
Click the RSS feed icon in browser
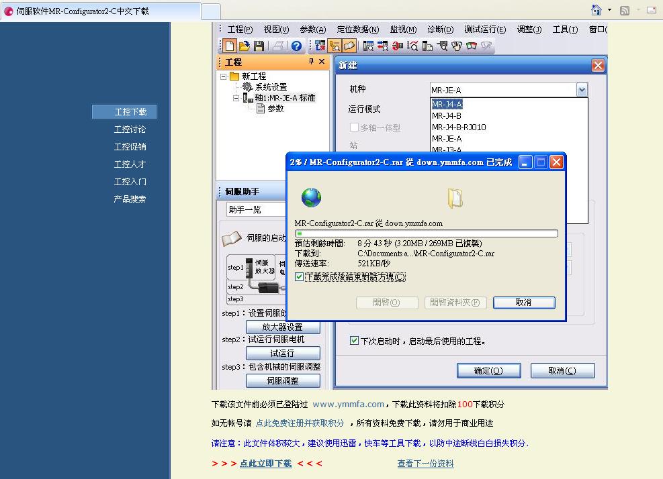(x=625, y=10)
